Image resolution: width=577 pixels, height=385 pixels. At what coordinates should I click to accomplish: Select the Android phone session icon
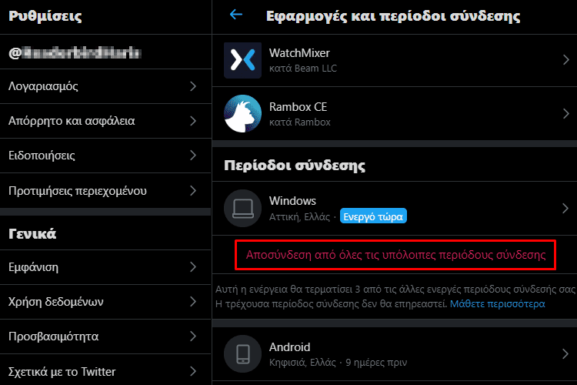coord(242,353)
